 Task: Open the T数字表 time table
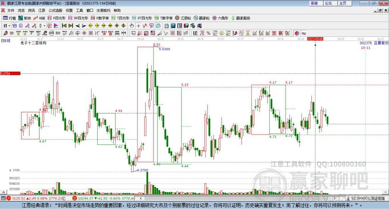[163, 18]
